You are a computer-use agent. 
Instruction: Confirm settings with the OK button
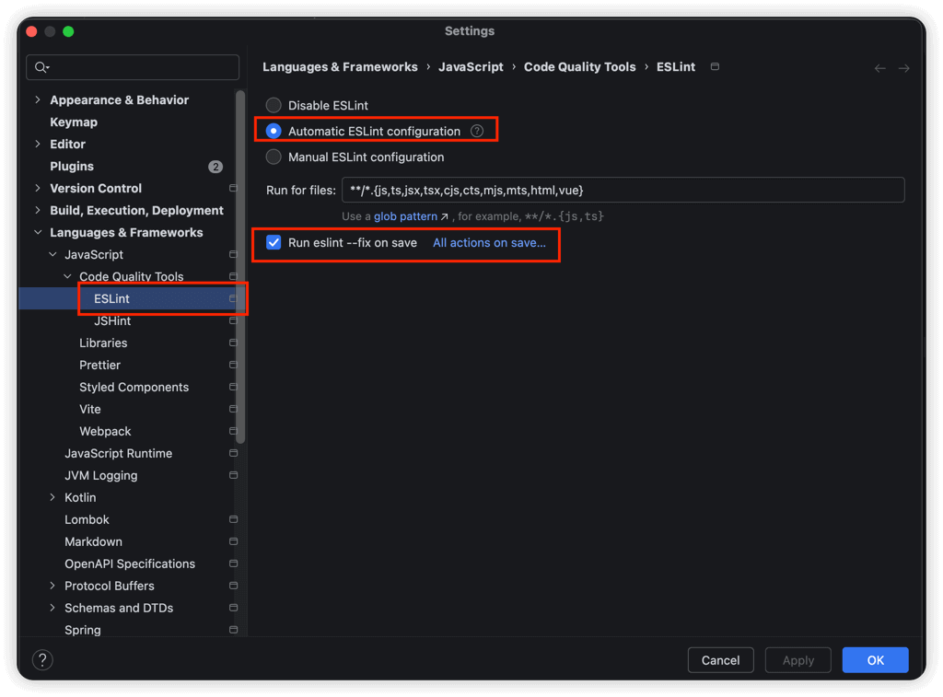pyautogui.click(x=874, y=659)
